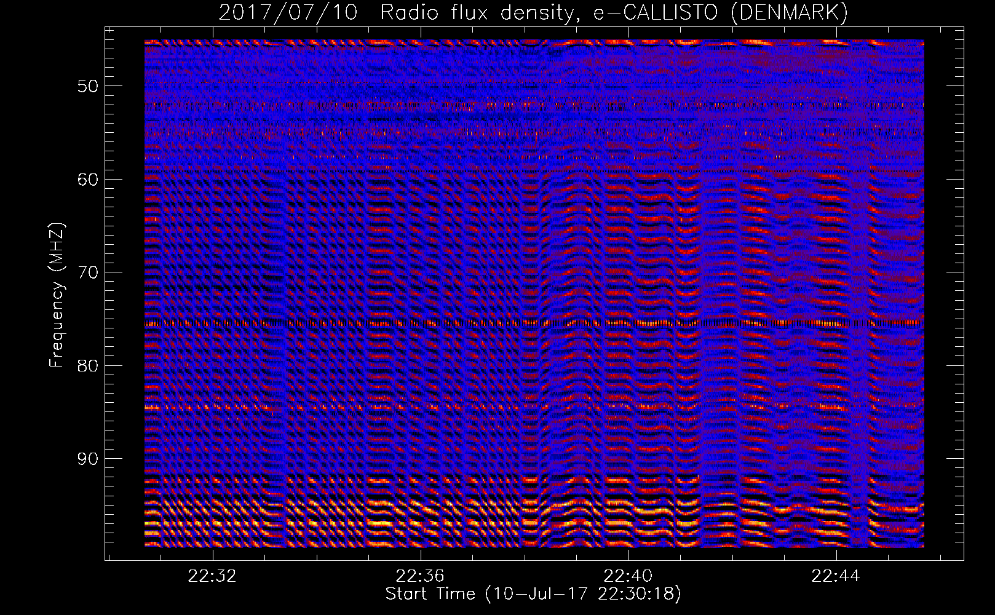Select the Frequency (MHZ) axis label
995x615 pixels.
(57, 295)
